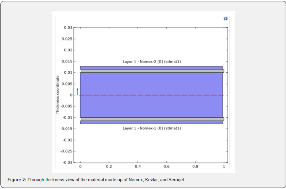This screenshot has width=286, height=189.
Task: Click the bottom thin blue Nomex-1 layer
Action: [151, 122]
